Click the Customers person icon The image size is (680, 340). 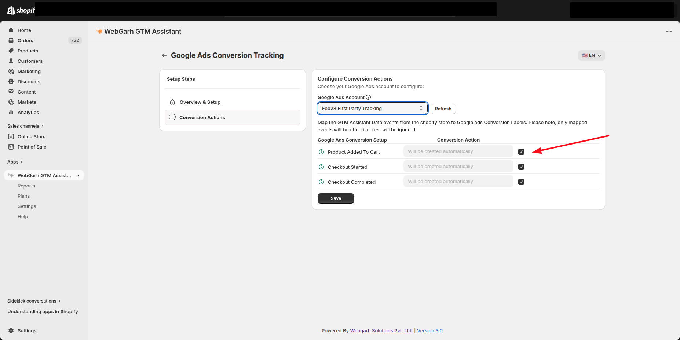point(11,61)
